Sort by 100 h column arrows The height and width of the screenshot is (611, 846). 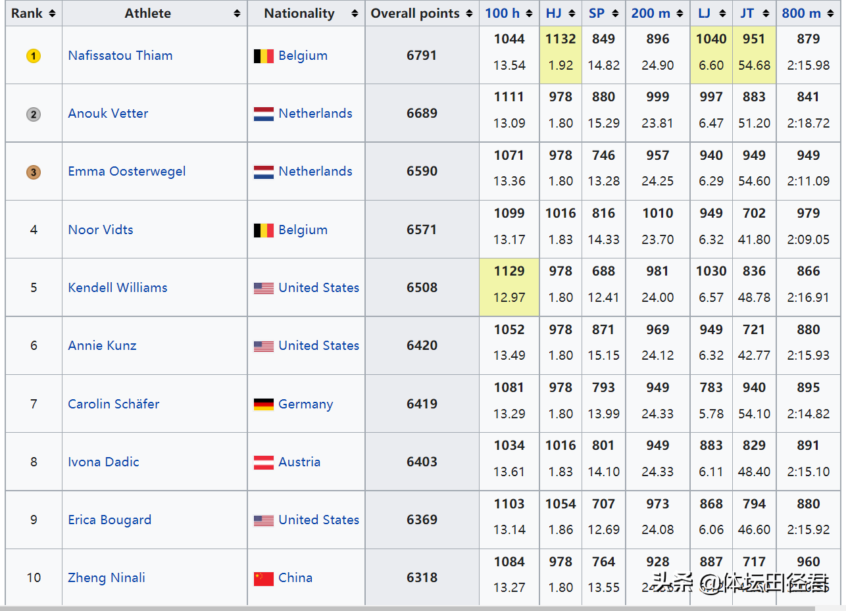pyautogui.click(x=530, y=13)
